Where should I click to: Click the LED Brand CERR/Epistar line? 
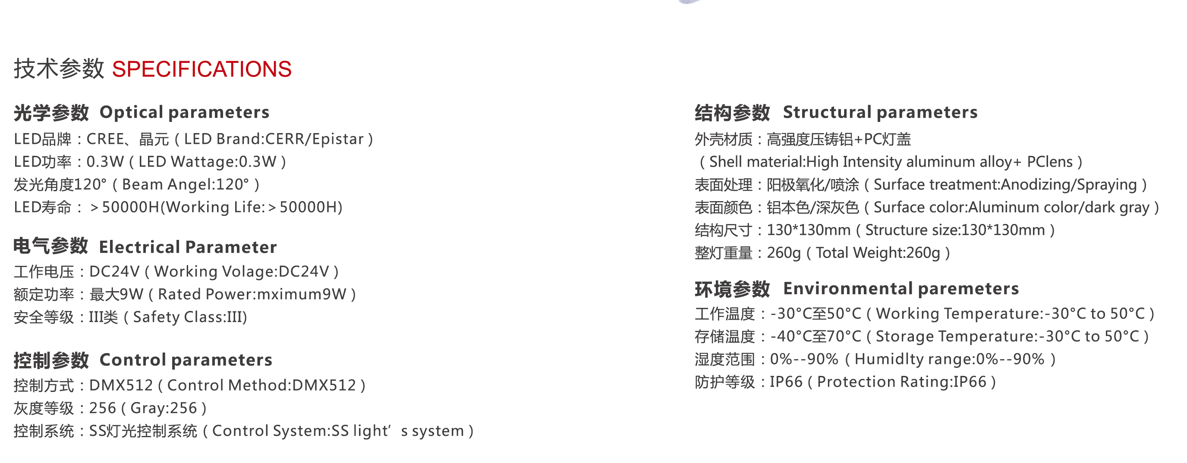point(194,139)
